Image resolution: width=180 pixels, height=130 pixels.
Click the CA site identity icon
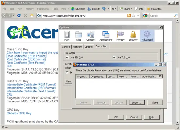tap(39, 16)
